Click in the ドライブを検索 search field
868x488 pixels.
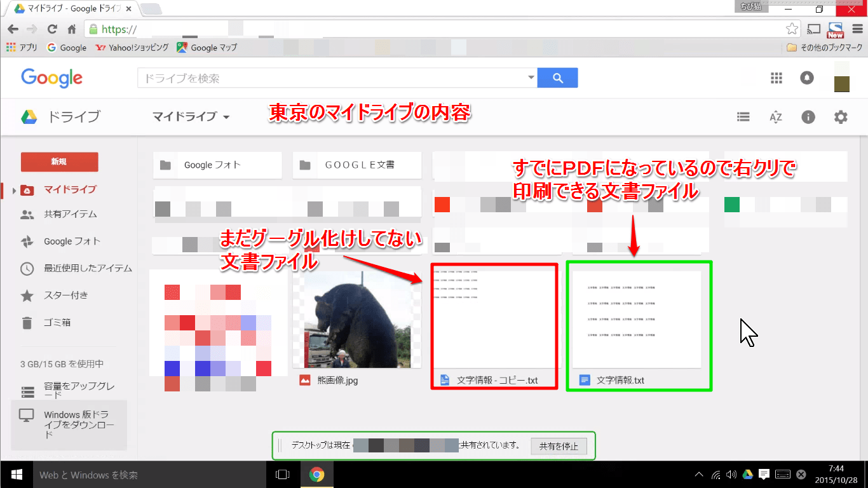pos(330,78)
